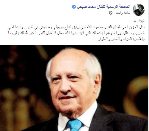Open the page's profile picture avatar

tap(139, 10)
